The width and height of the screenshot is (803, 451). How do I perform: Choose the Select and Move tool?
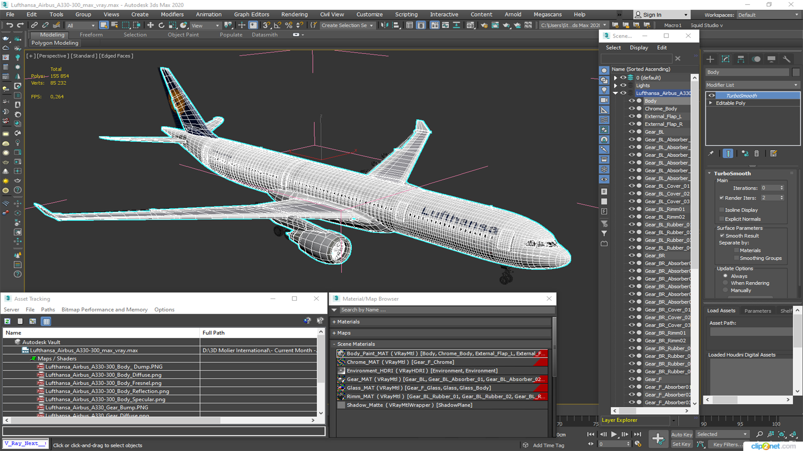[151, 25]
